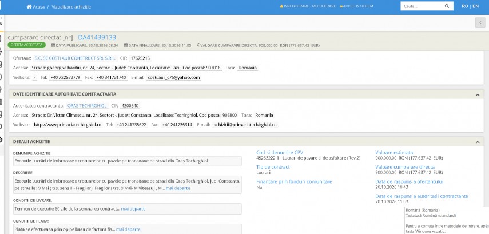This screenshot has width=489, height=234.
Task: Select ofertant address Strada gheorghe baritiu
Action: [x=126, y=68]
